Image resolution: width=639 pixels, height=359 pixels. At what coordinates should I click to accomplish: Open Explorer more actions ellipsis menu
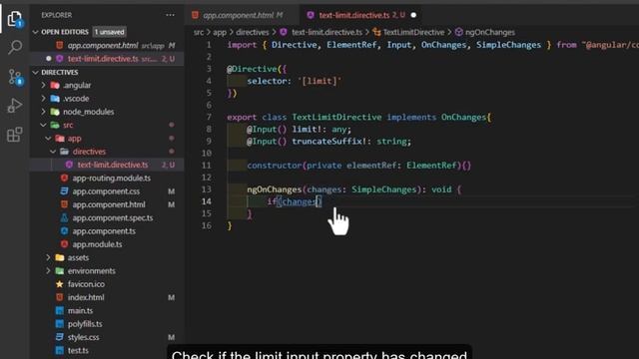pos(170,15)
